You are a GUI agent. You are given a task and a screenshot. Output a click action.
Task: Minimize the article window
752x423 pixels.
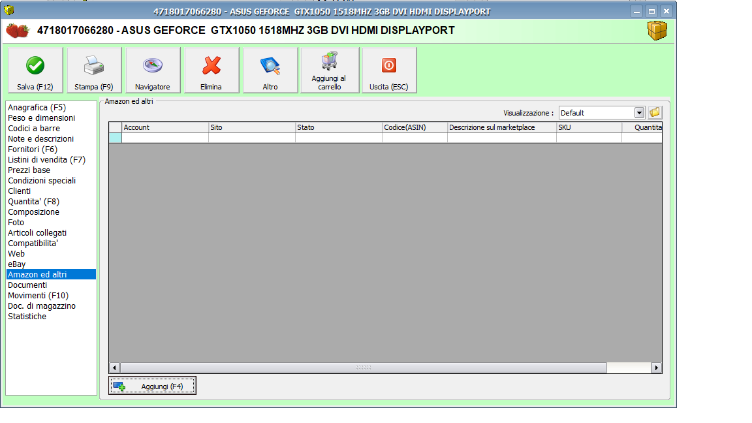tap(636, 11)
